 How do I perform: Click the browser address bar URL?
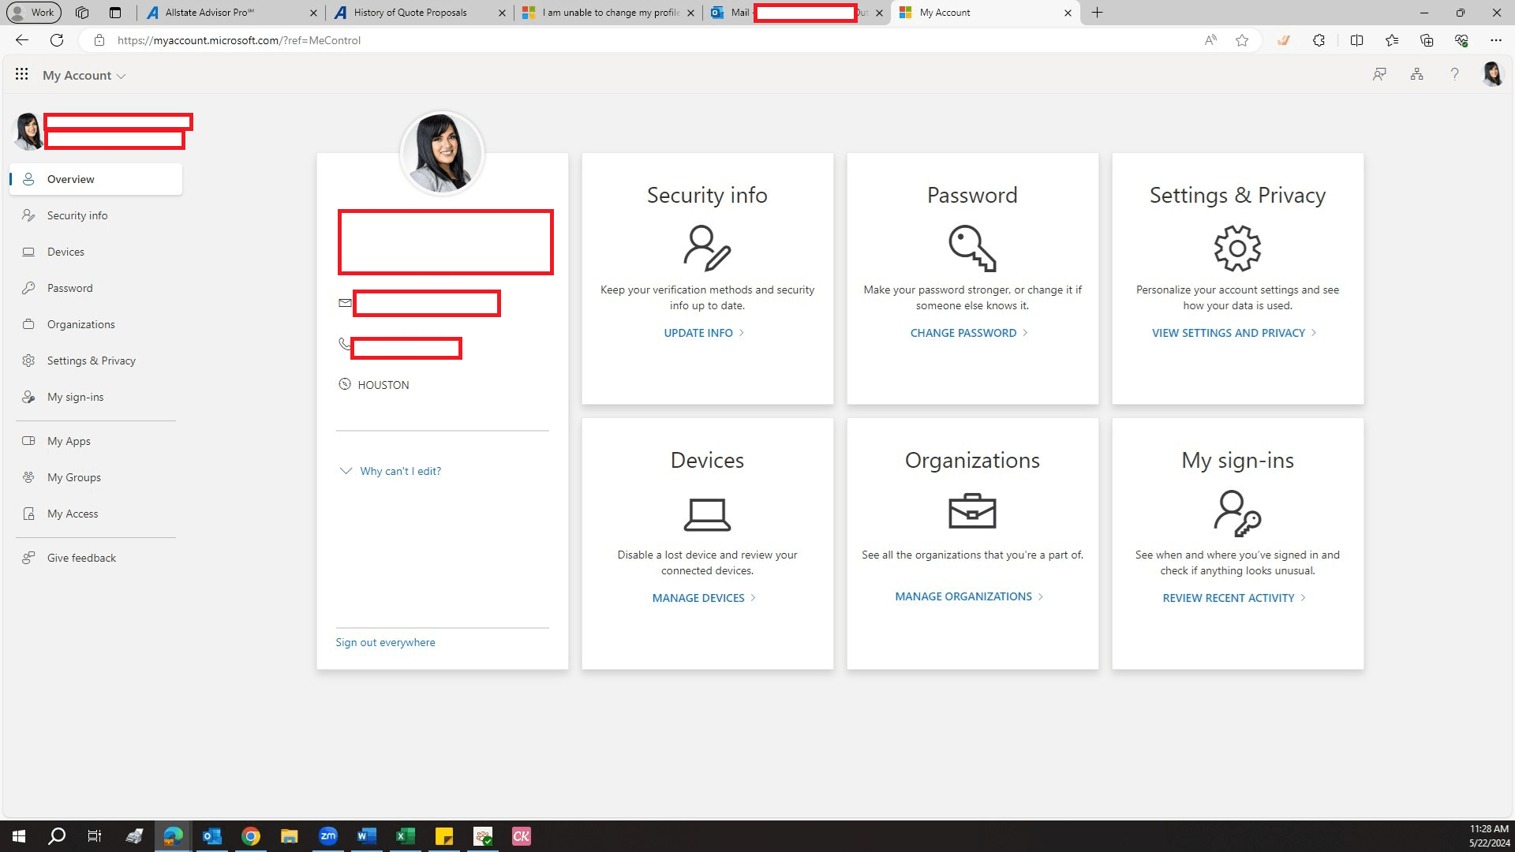coord(239,40)
